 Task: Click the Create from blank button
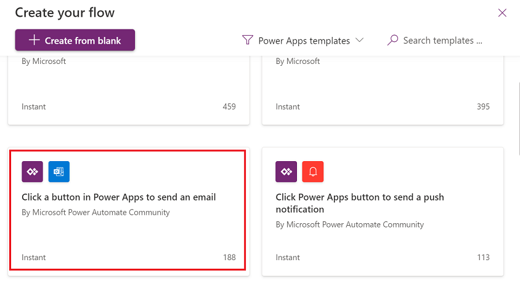click(75, 40)
